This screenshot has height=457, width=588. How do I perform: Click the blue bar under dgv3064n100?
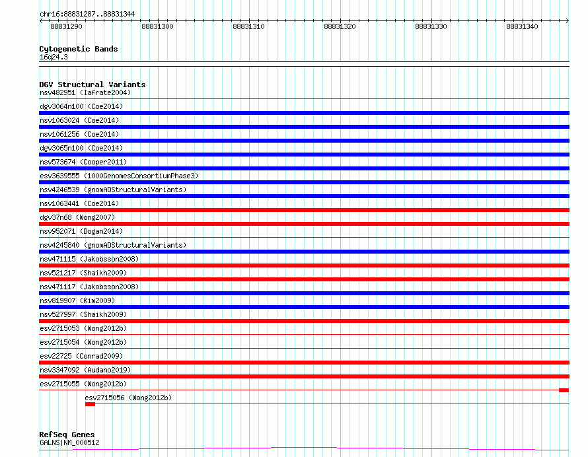304,113
